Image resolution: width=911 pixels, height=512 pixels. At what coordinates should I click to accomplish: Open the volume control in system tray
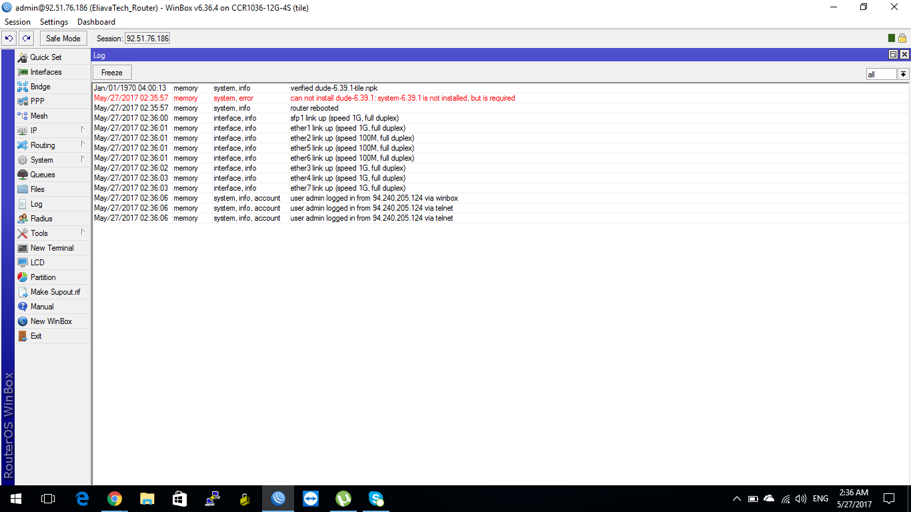801,499
